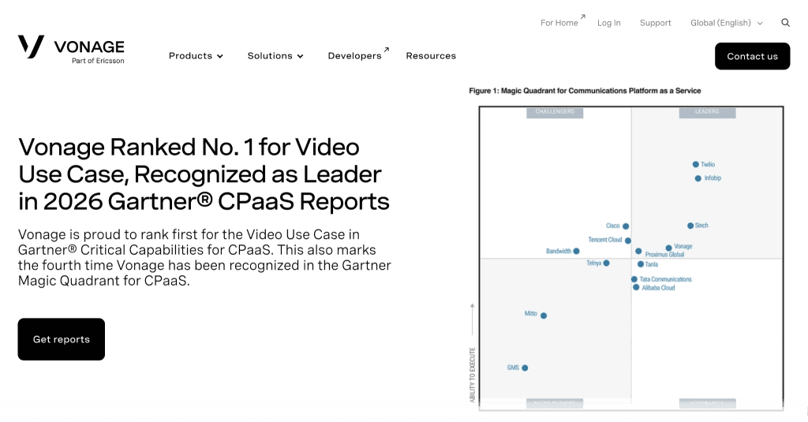808x422 pixels.
Task: Expand the Solutions menu
Action: pyautogui.click(x=275, y=56)
